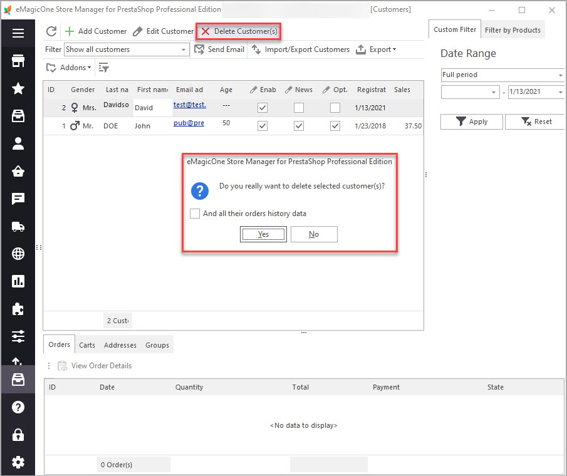This screenshot has height=476, width=567.
Task: Sort orders by the Payment column header
Action: tap(386, 387)
